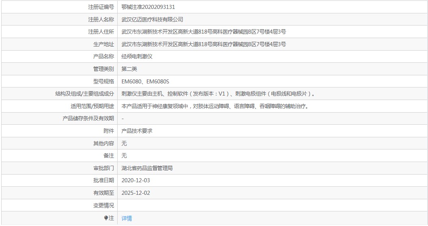This screenshot has width=428, height=226.
Task: Click the 注册人住所 label
Action: click(101, 32)
